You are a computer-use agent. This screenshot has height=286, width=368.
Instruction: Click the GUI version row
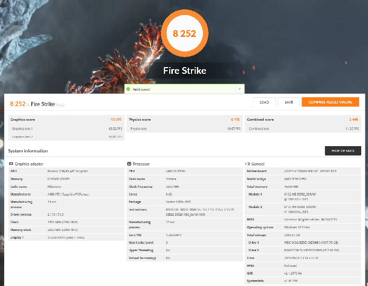pyautogui.click(x=303, y=273)
